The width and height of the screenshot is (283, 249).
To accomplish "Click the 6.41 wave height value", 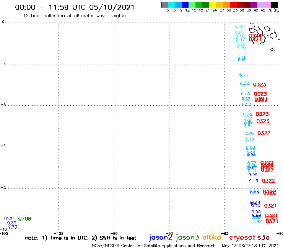I will 244,75.
